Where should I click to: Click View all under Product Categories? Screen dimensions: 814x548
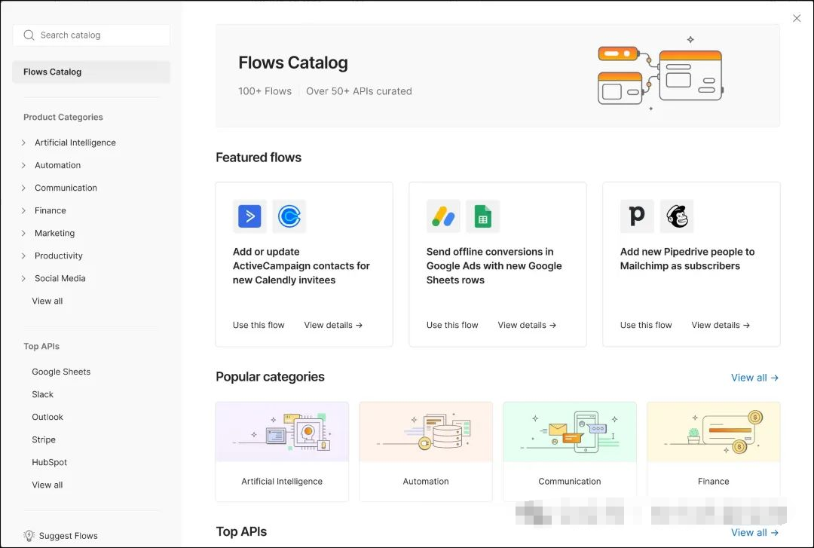(x=47, y=301)
